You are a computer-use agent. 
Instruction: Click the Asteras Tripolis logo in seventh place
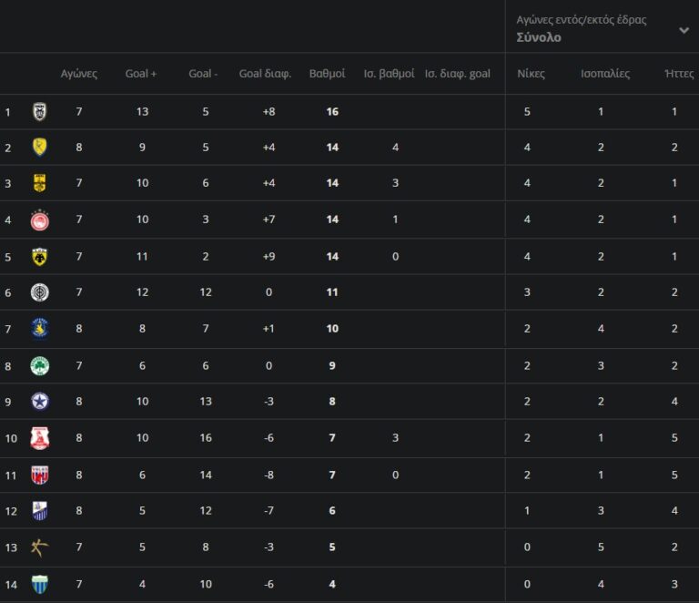(x=39, y=329)
